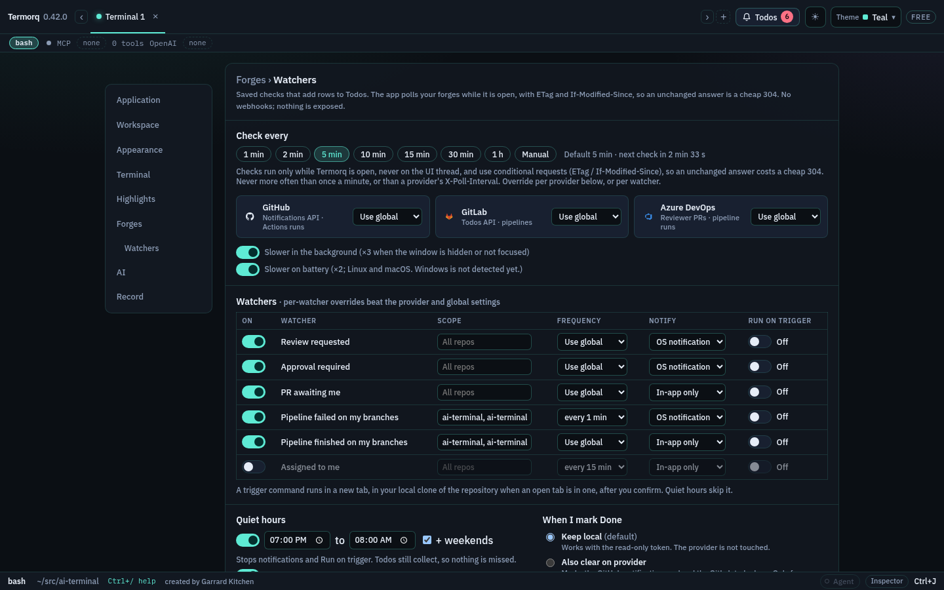The width and height of the screenshot is (944, 590).
Task: Uncheck the + weekends checkbox
Action: (x=427, y=540)
